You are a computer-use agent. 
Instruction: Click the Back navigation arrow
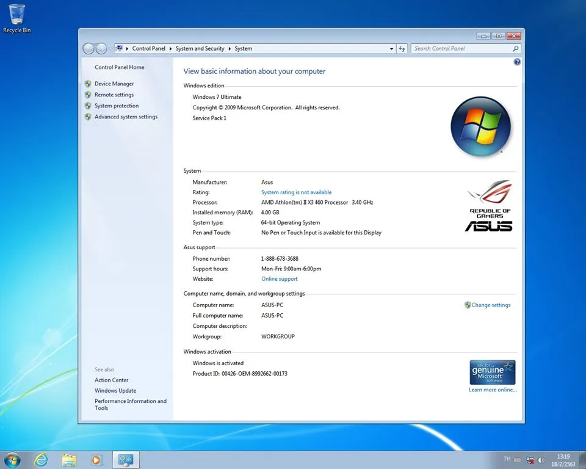[x=88, y=48]
